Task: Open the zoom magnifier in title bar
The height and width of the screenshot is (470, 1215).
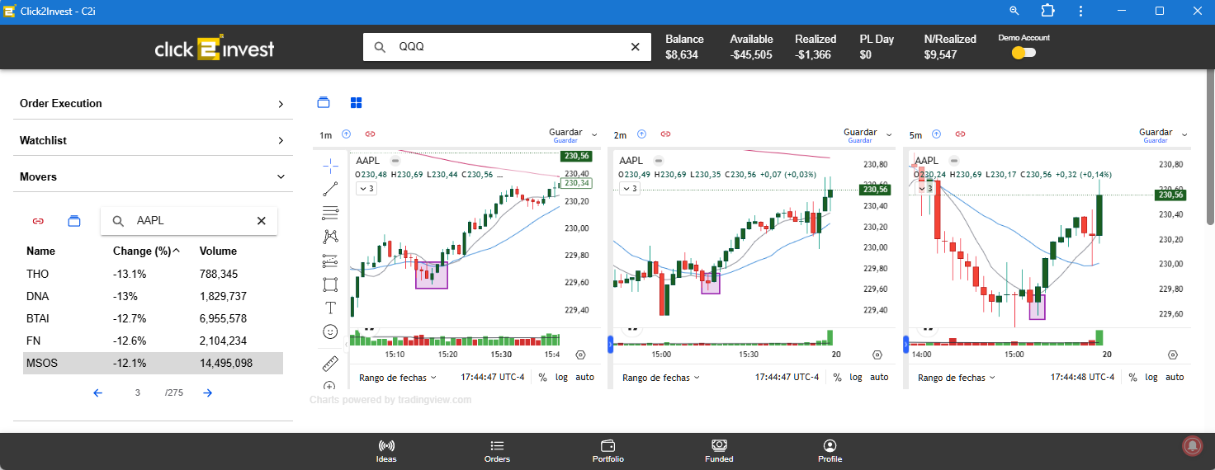Action: pyautogui.click(x=1014, y=11)
